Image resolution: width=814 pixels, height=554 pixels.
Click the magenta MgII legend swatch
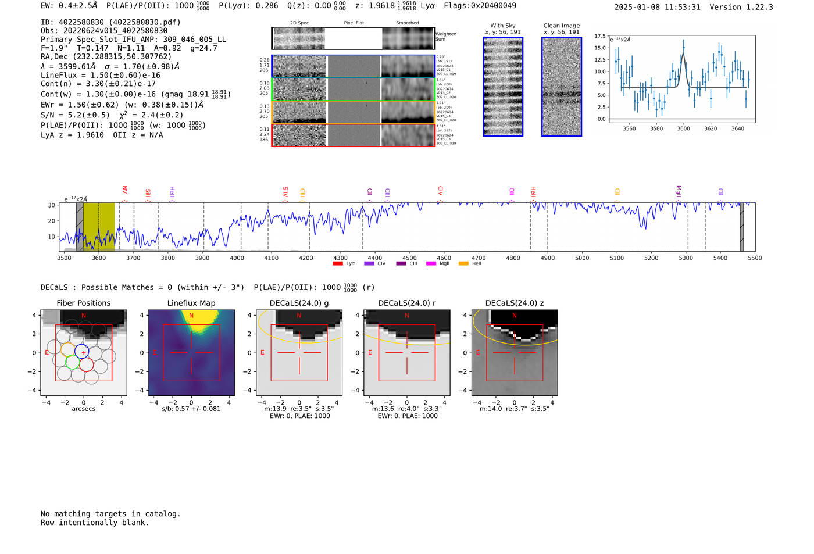(x=431, y=263)
